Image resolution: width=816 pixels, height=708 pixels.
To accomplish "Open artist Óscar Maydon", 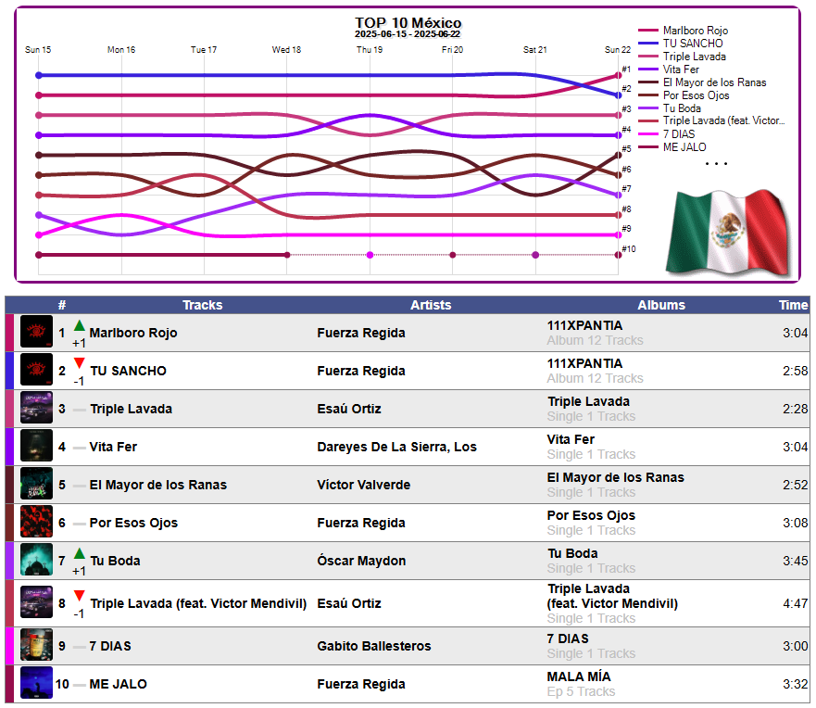I will [361, 561].
